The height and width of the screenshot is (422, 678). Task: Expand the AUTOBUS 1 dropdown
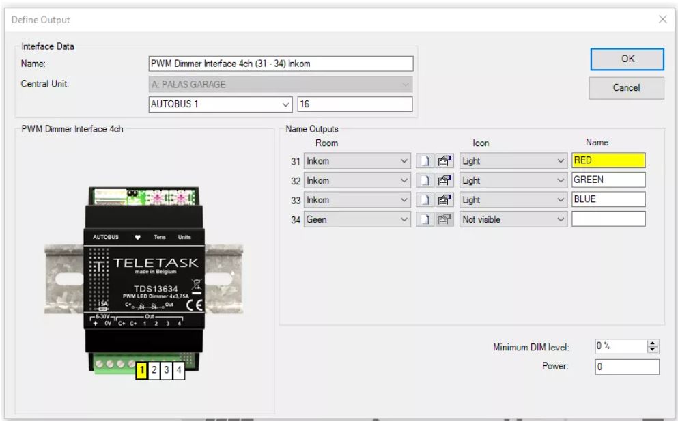coord(286,104)
